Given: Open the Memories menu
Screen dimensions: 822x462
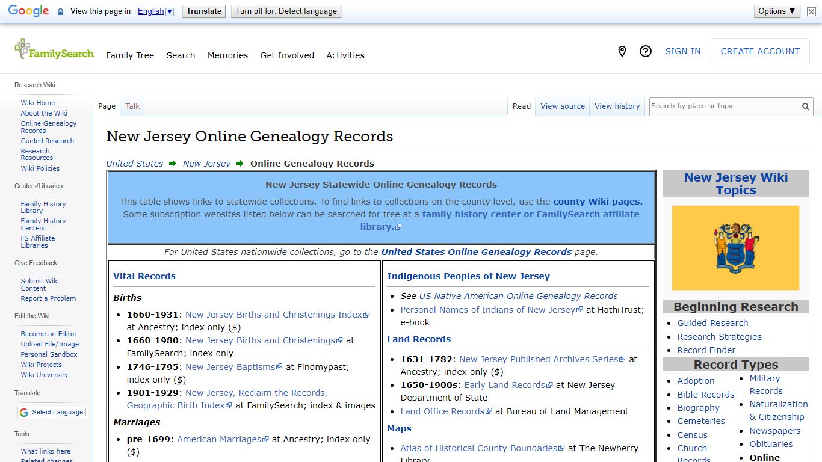Looking at the screenshot, I should (227, 55).
